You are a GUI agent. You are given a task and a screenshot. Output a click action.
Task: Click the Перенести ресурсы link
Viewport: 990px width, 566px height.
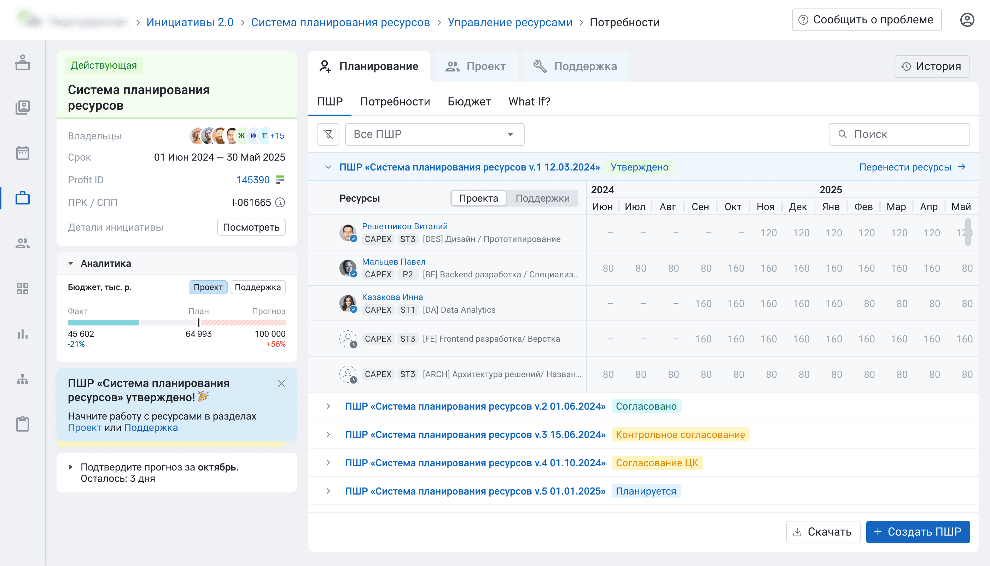[912, 167]
